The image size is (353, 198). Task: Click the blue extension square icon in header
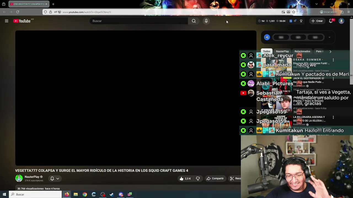click(x=291, y=21)
